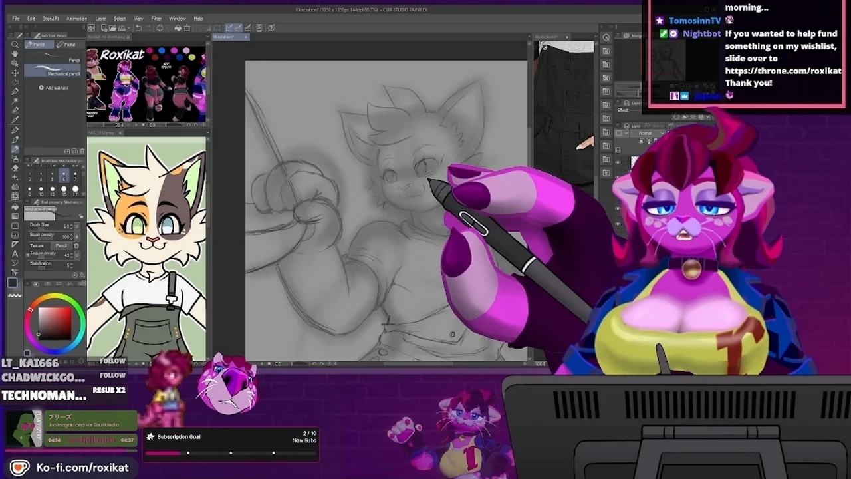
Task: Select the Zoom magnifier tool
Action: (15, 45)
